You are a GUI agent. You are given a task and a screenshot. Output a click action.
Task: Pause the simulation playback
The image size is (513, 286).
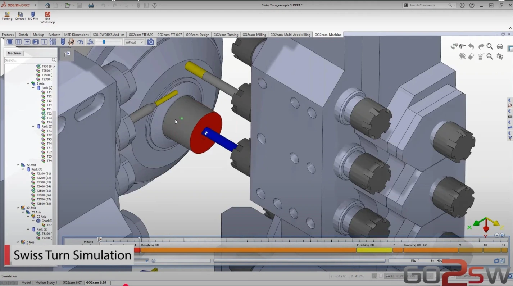coord(18,42)
